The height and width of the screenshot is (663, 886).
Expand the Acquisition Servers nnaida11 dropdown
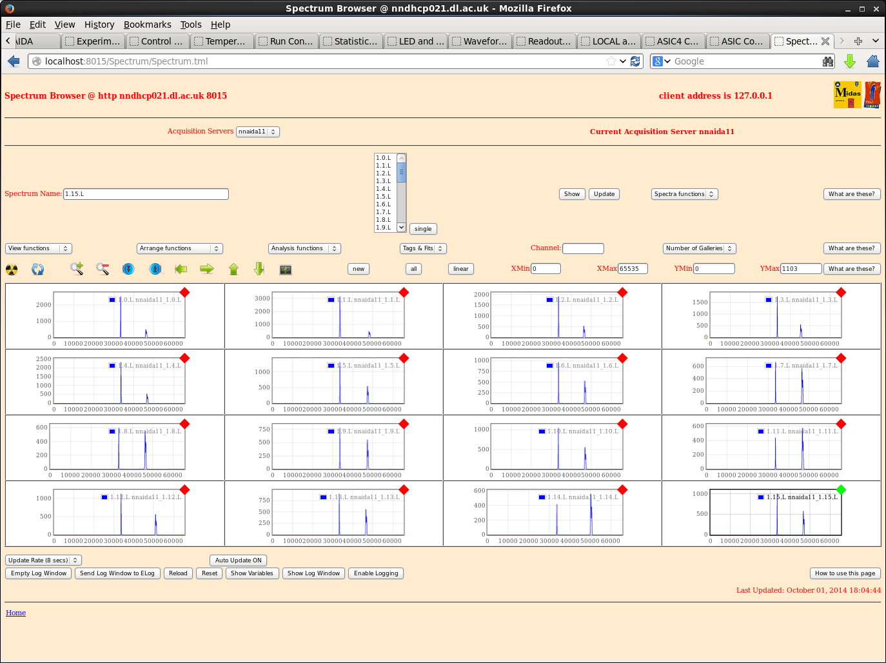pos(257,132)
